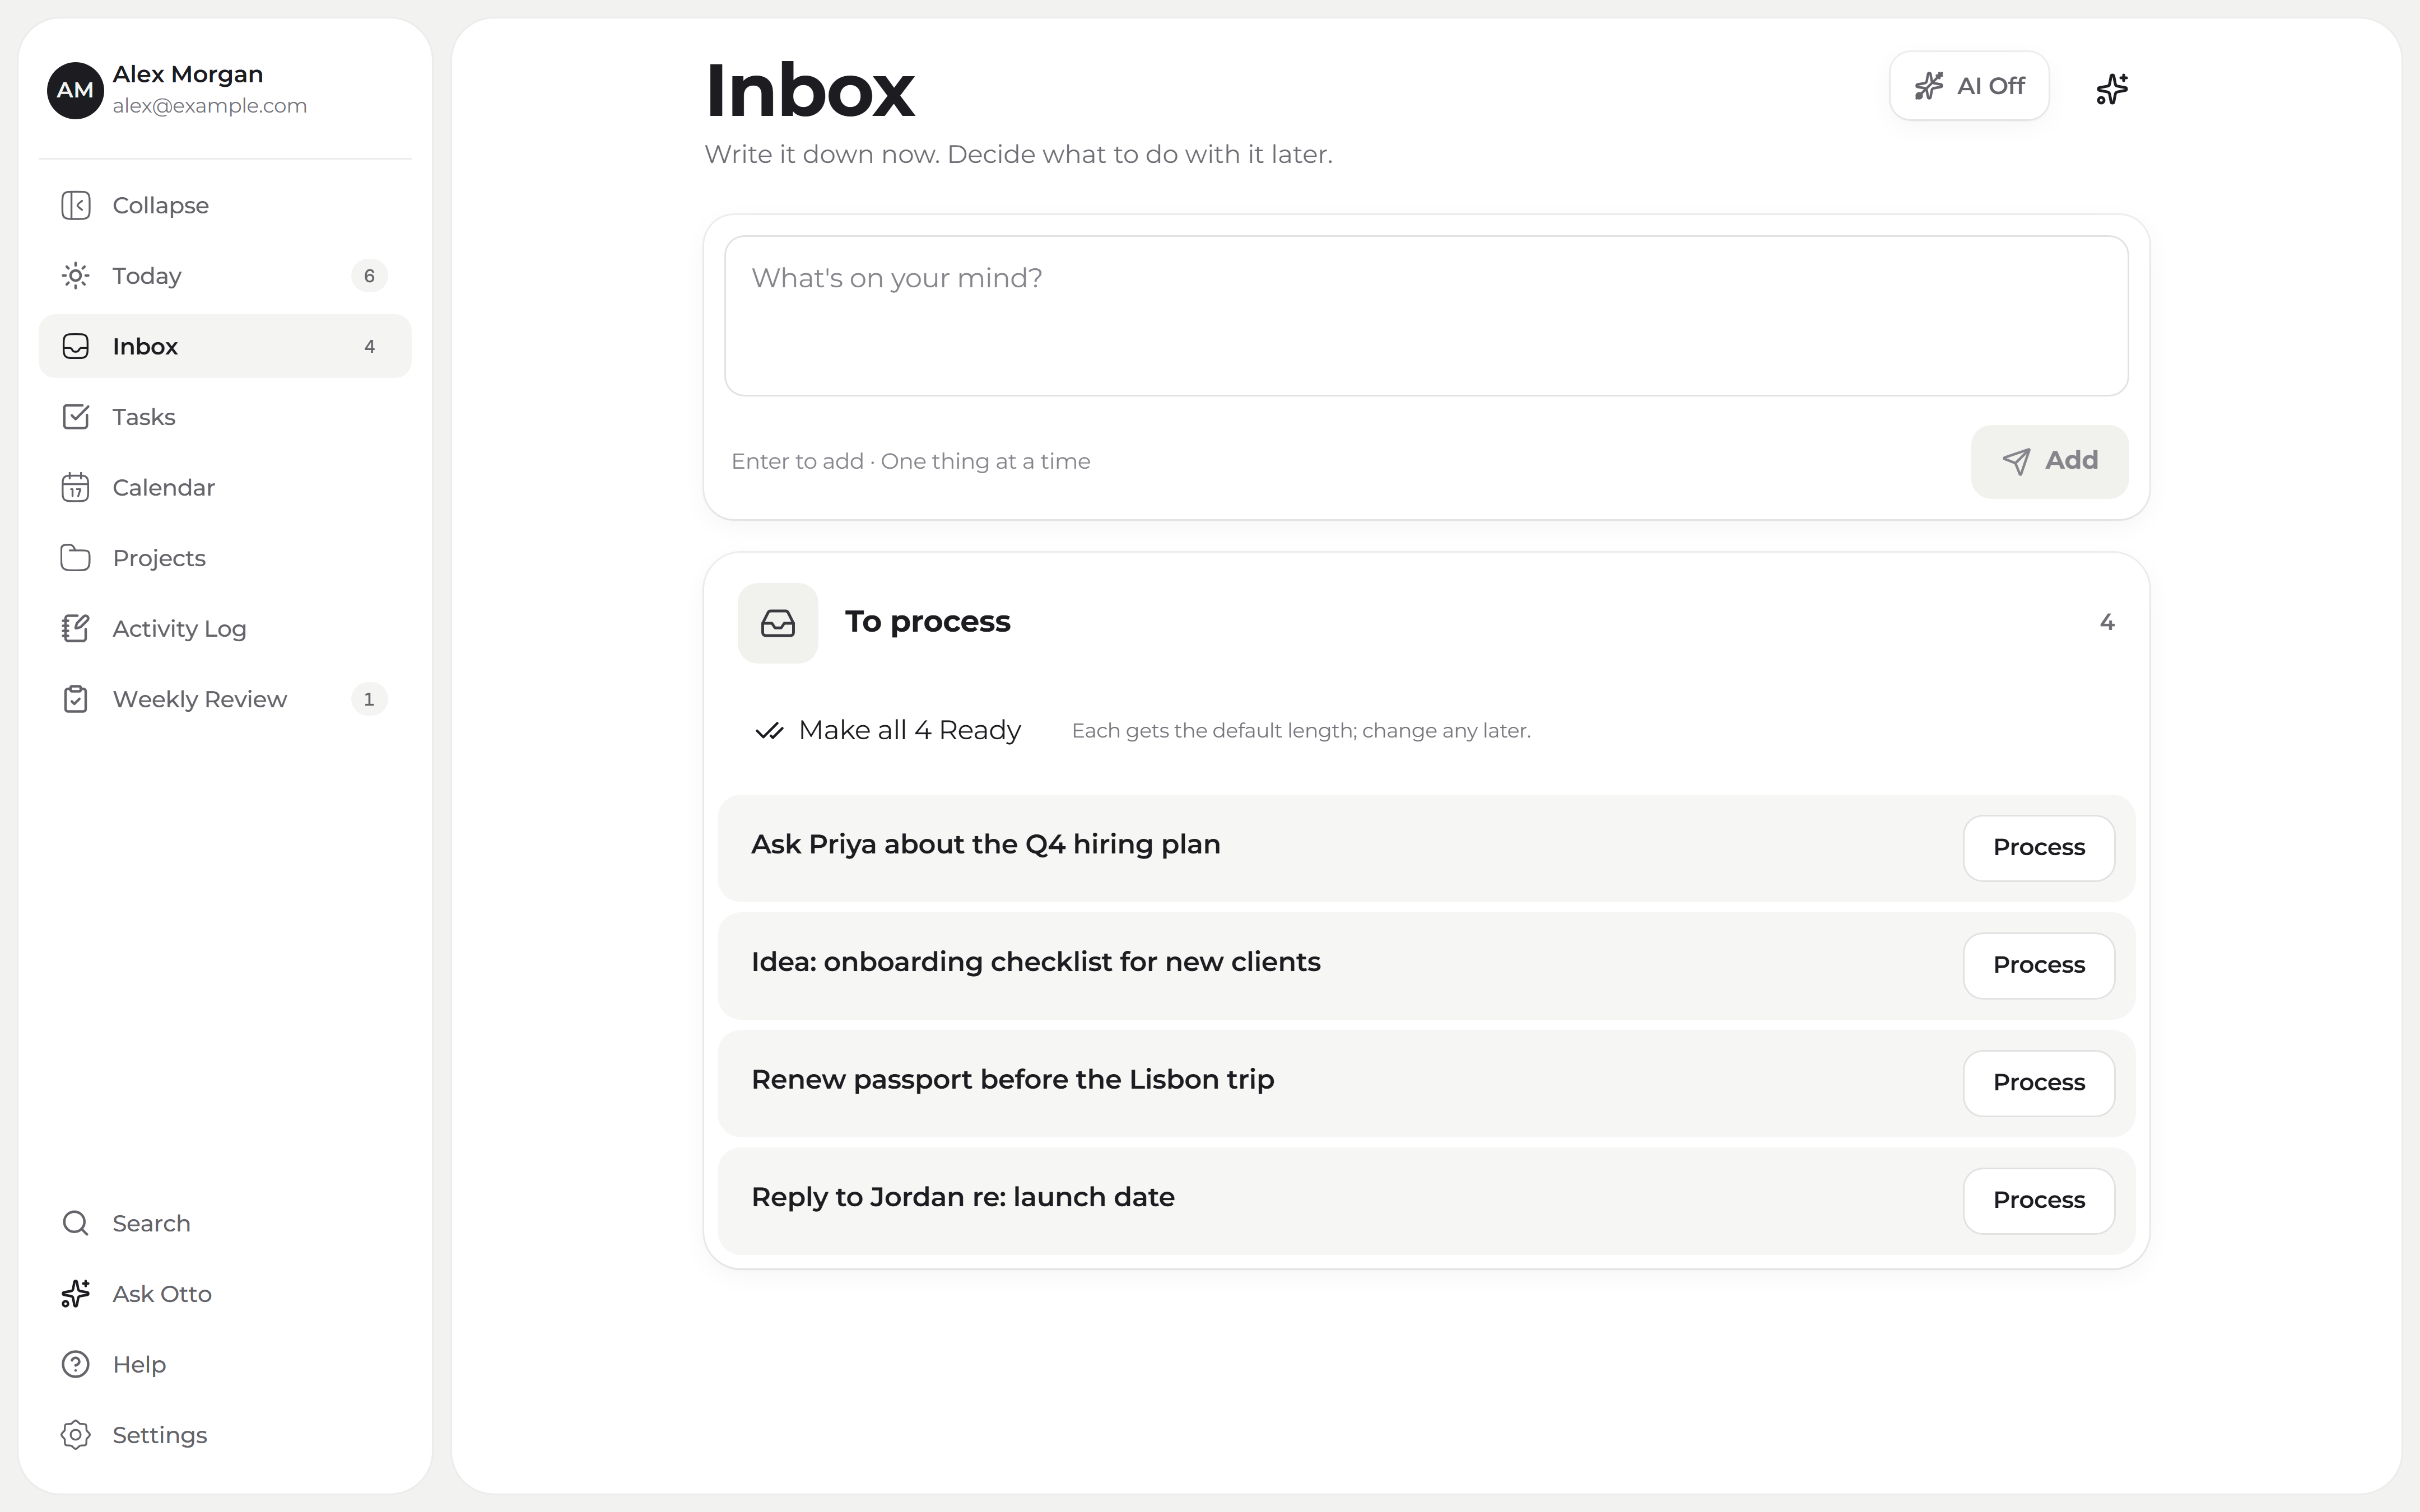The width and height of the screenshot is (2420, 1512).
Task: Click the To process heading
Action: point(927,622)
